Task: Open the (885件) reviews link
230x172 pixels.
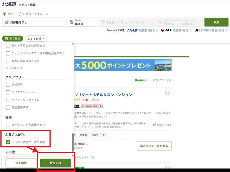Action: [95, 100]
